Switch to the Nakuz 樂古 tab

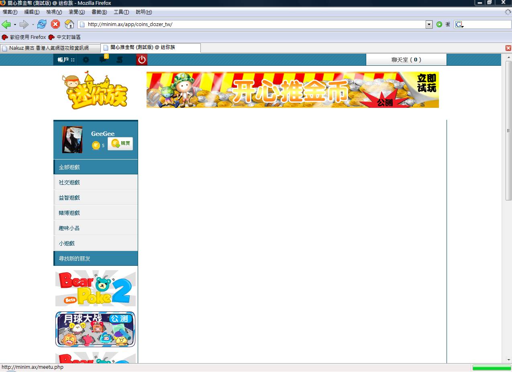[50, 48]
